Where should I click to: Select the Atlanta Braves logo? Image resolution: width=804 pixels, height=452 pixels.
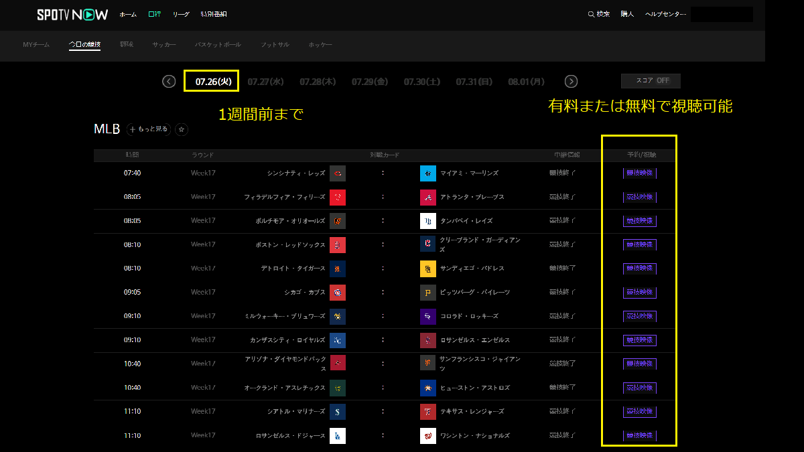pyautogui.click(x=428, y=197)
